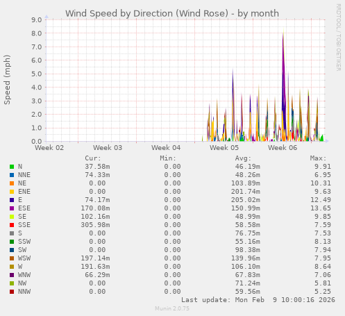This screenshot has height=316, width=345.
Task: Click the ESE current value 170.08m
Action: coord(95,208)
